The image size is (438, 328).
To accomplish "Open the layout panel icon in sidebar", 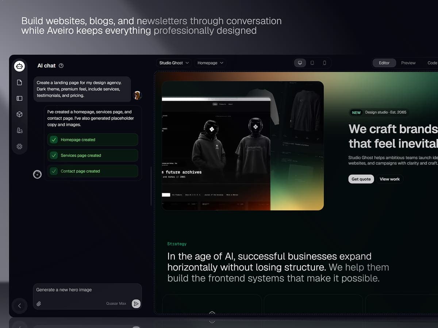I will [x=19, y=98].
